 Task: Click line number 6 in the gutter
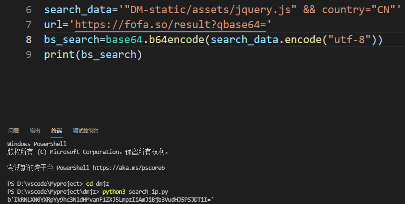click(29, 10)
